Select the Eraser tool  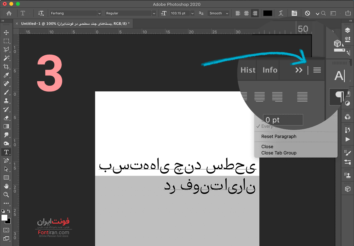click(x=6, y=118)
